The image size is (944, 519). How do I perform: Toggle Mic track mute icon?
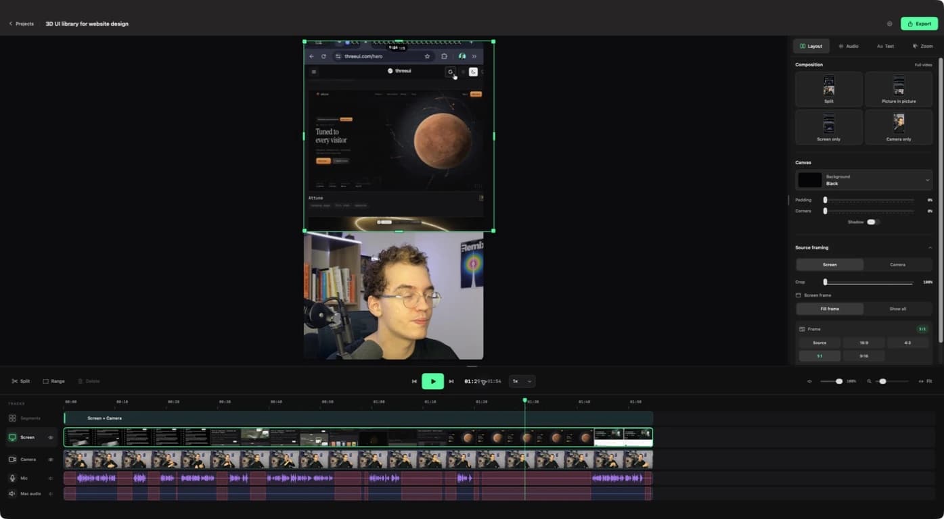51,478
